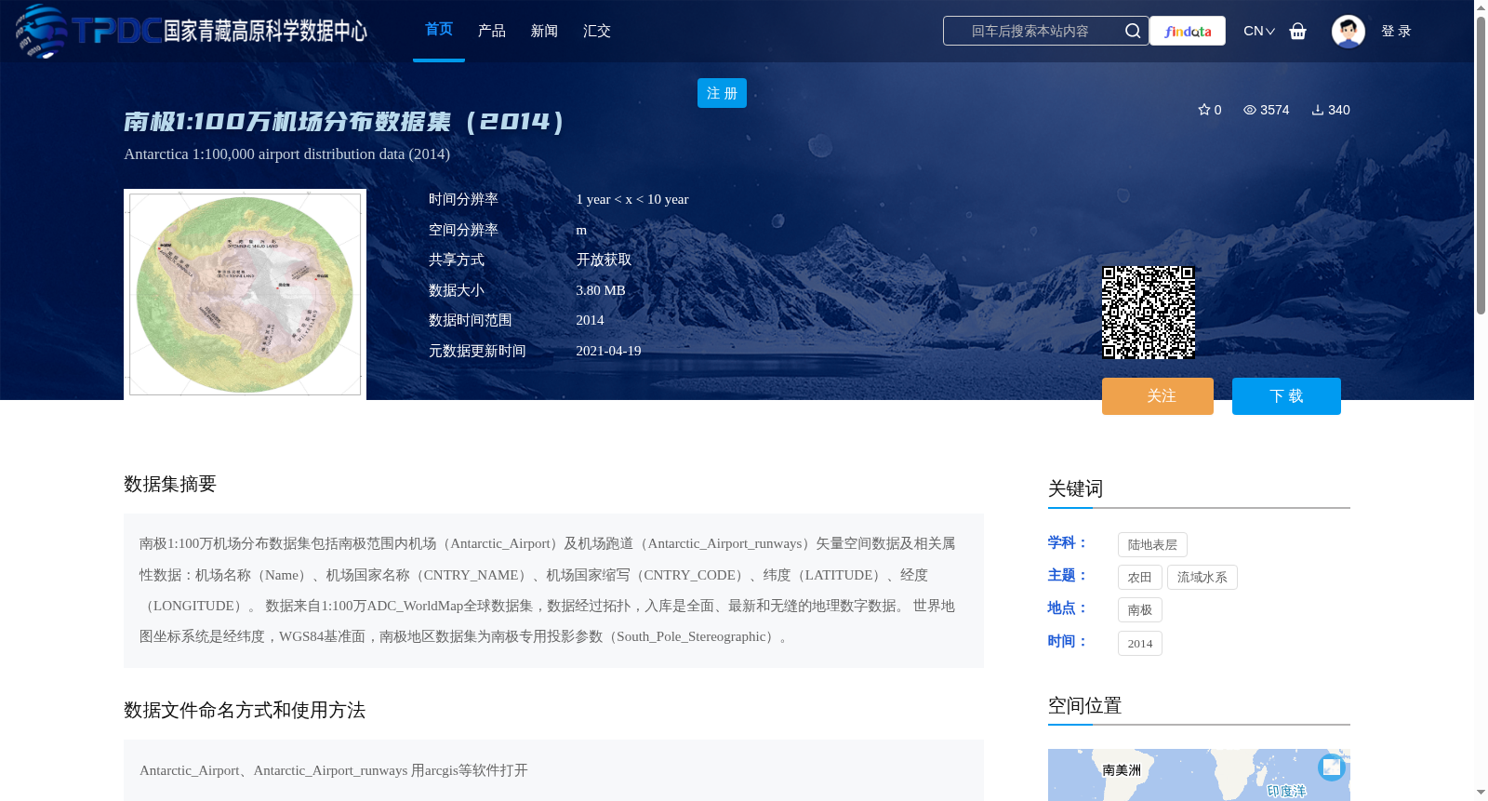Go to the 首页 tab
Viewport: 1488px width, 801px height.
click(439, 30)
